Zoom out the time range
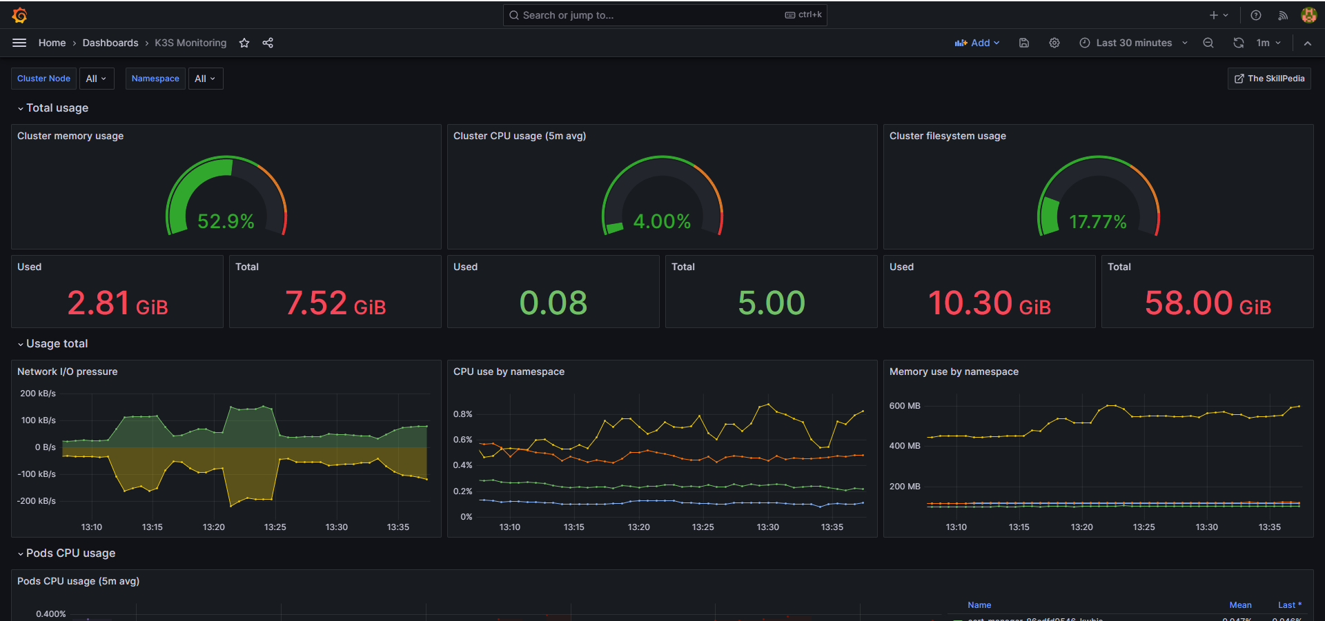The height and width of the screenshot is (621, 1325). point(1208,43)
